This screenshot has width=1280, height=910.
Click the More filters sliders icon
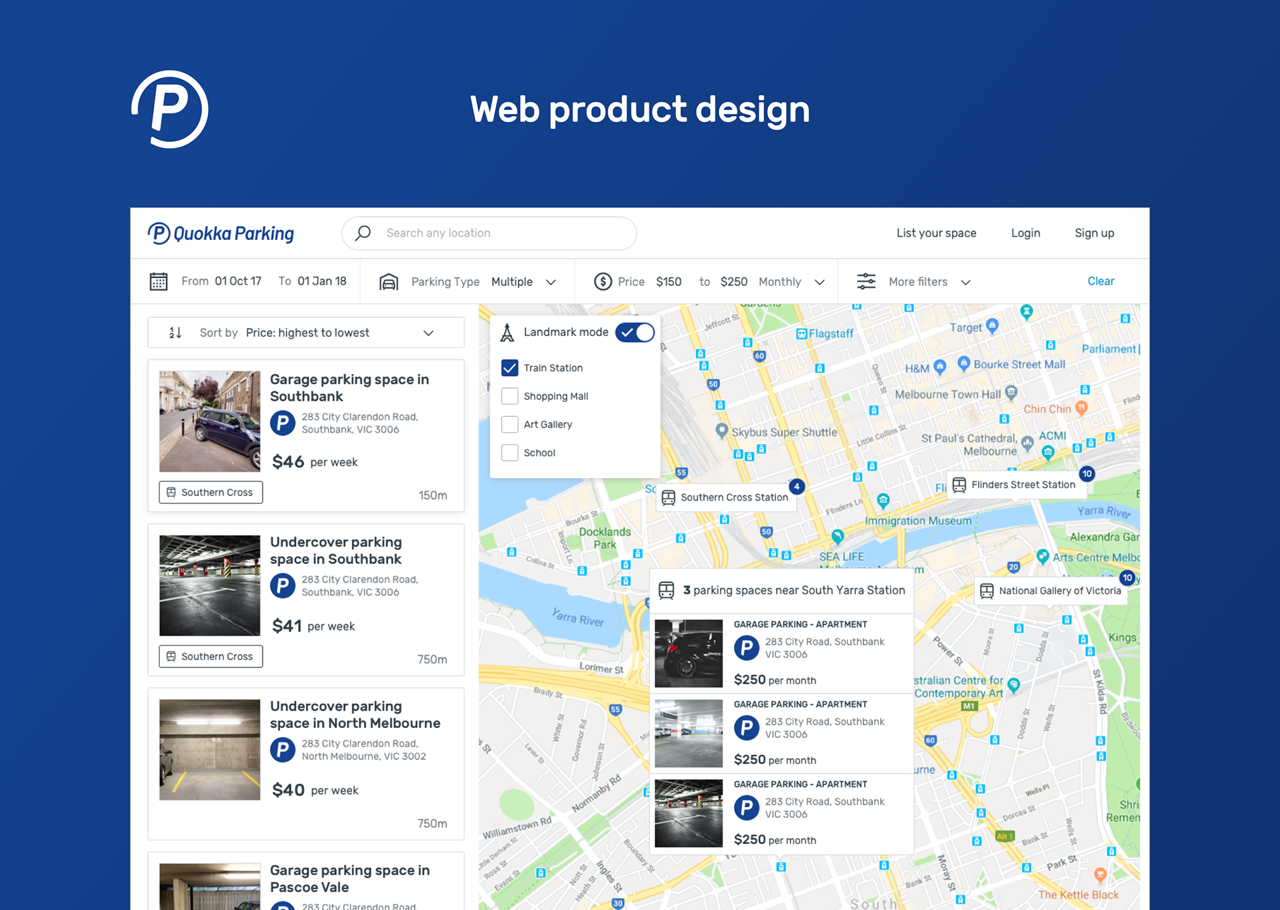[x=866, y=281]
